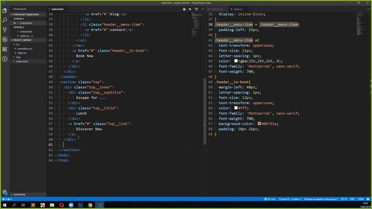
Task: Click the split editor icon
Action: 196,9
